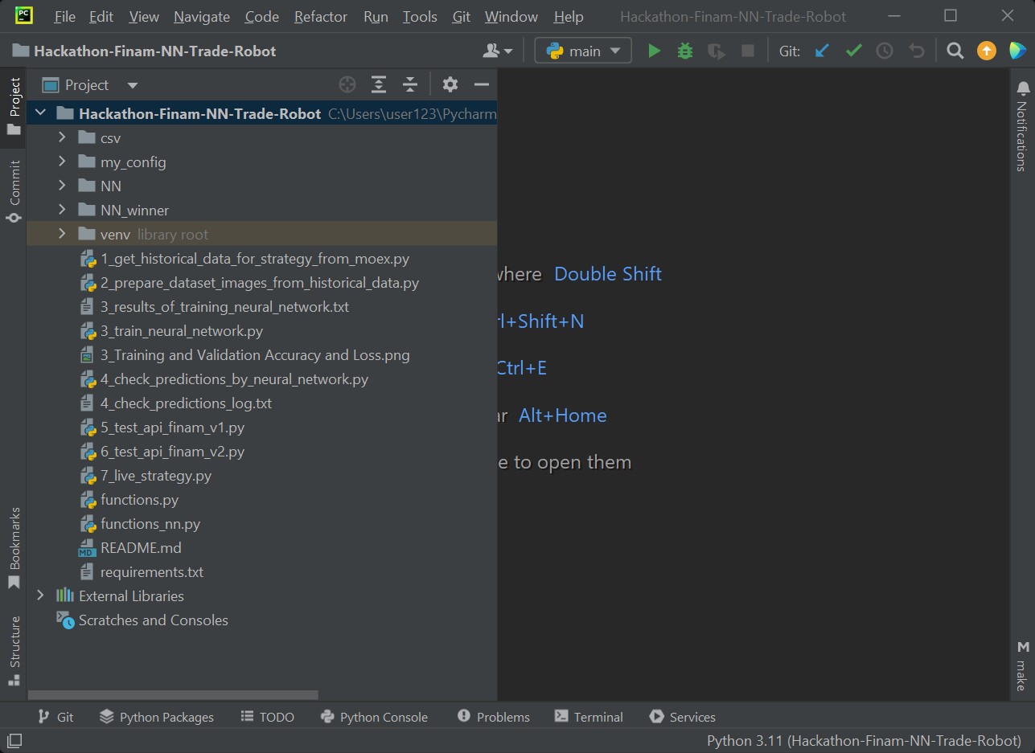Viewport: 1035px width, 753px height.
Task: Open the Tools menu
Action: point(420,17)
